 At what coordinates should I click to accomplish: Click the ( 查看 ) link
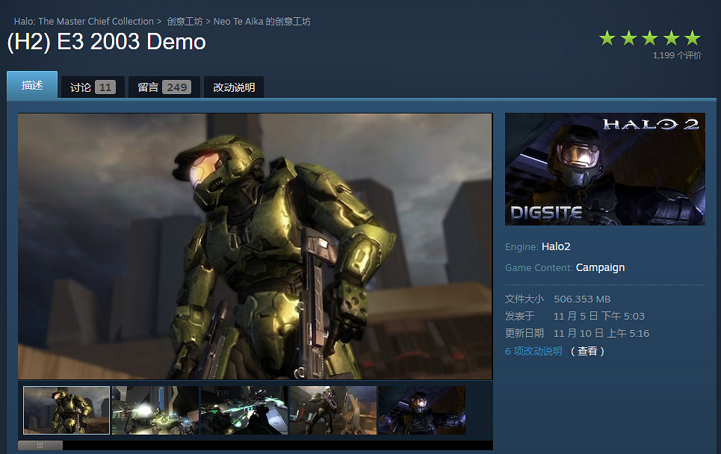pos(587,351)
